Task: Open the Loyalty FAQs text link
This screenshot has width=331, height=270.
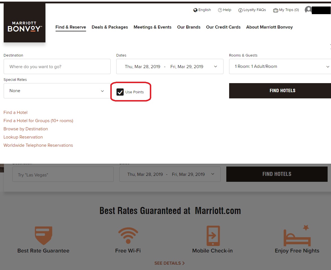Action: (255, 10)
